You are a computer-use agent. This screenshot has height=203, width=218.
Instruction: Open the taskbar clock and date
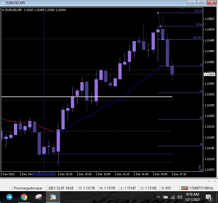[x=192, y=197]
